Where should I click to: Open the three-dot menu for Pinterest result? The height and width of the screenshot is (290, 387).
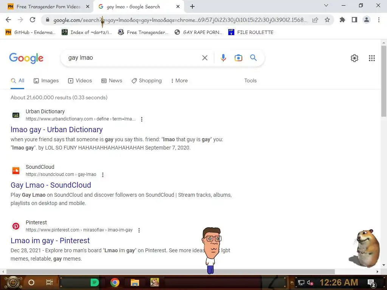139,230
